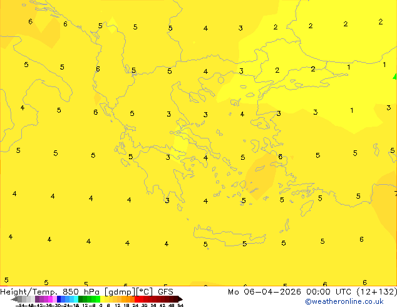397x307 pixels.
Task: Click the '54' legend scale end value
Action: [x=180, y=306]
